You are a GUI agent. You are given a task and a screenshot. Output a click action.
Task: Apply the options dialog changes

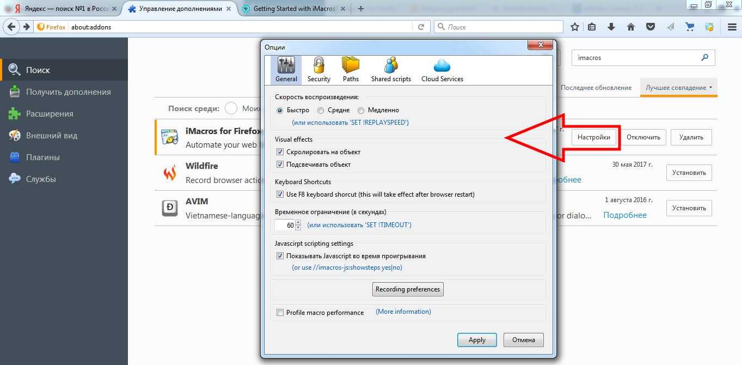(x=477, y=340)
